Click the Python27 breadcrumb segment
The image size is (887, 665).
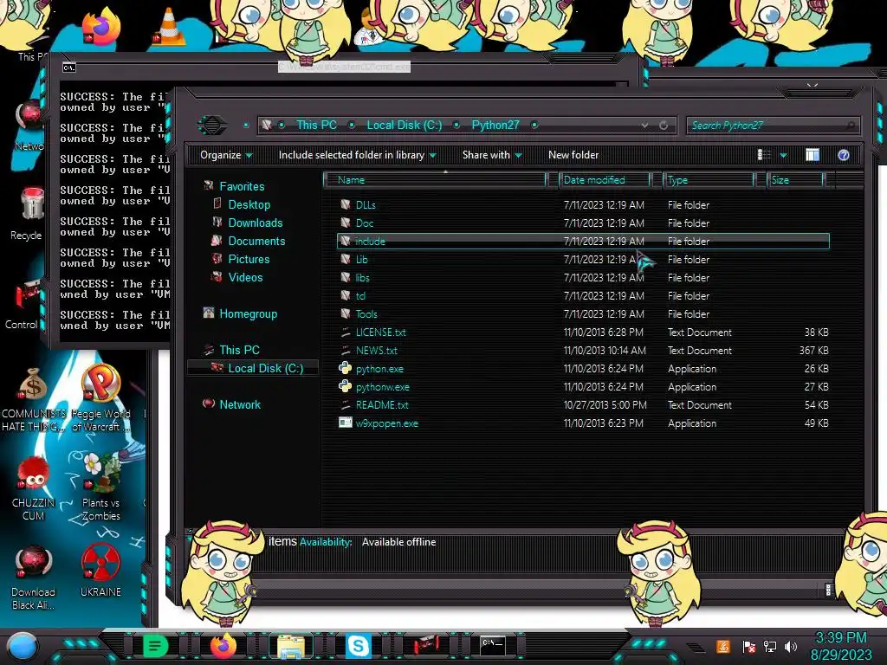click(x=495, y=125)
